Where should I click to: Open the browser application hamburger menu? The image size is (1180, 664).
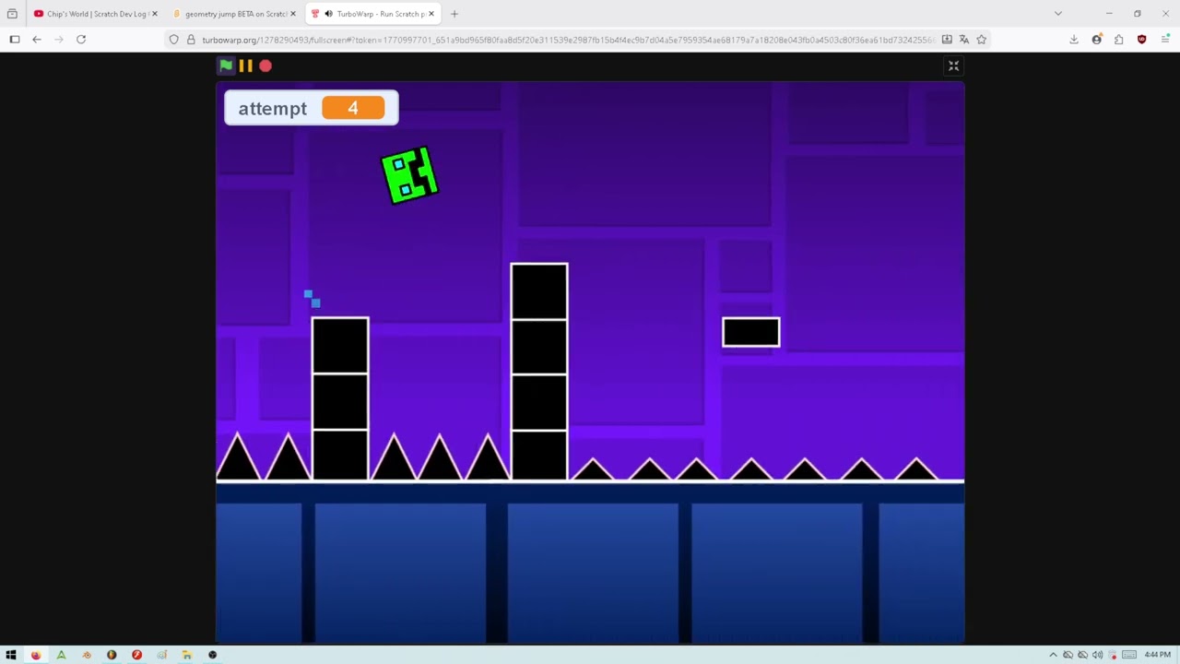[1165, 40]
